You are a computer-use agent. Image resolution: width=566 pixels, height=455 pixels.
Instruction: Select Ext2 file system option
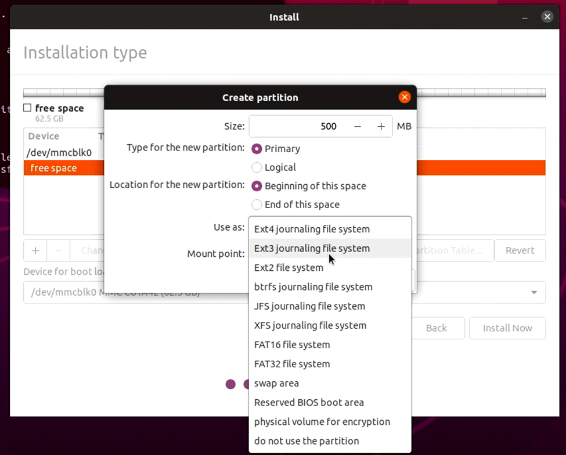[x=330, y=268]
